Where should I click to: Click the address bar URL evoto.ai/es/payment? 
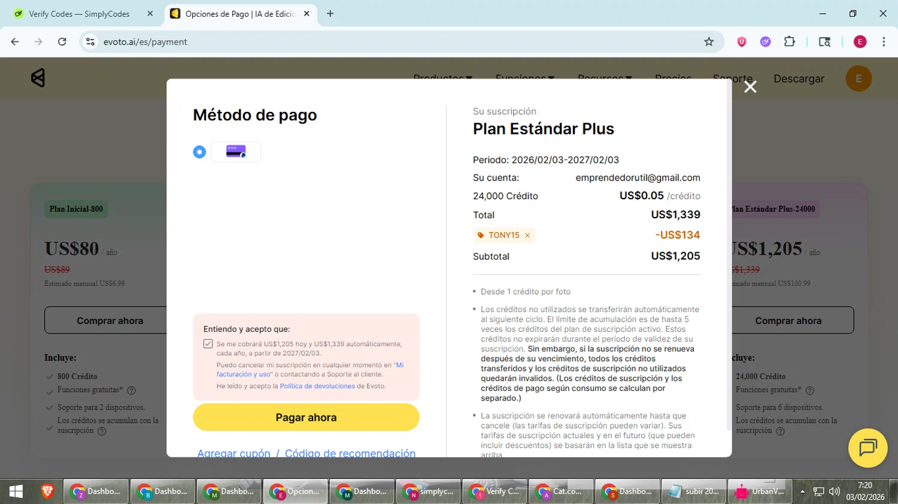pos(145,42)
